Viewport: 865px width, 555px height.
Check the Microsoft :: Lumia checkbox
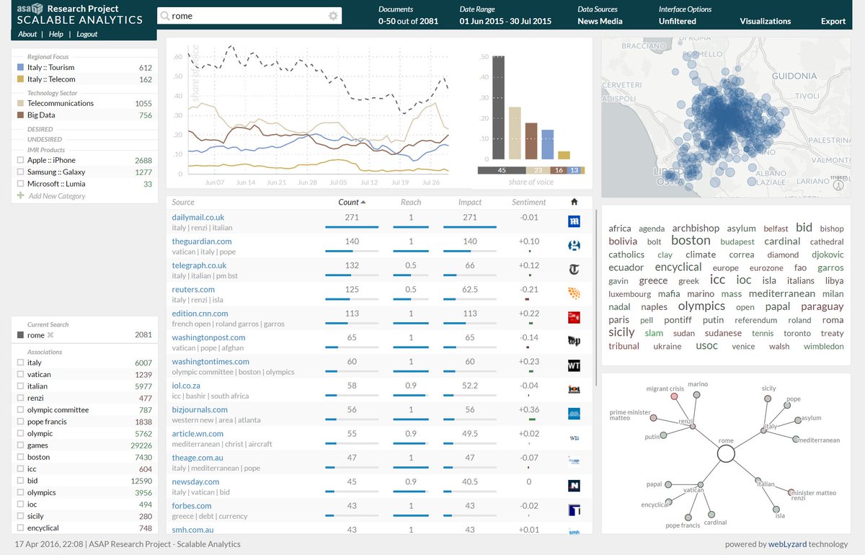20,184
